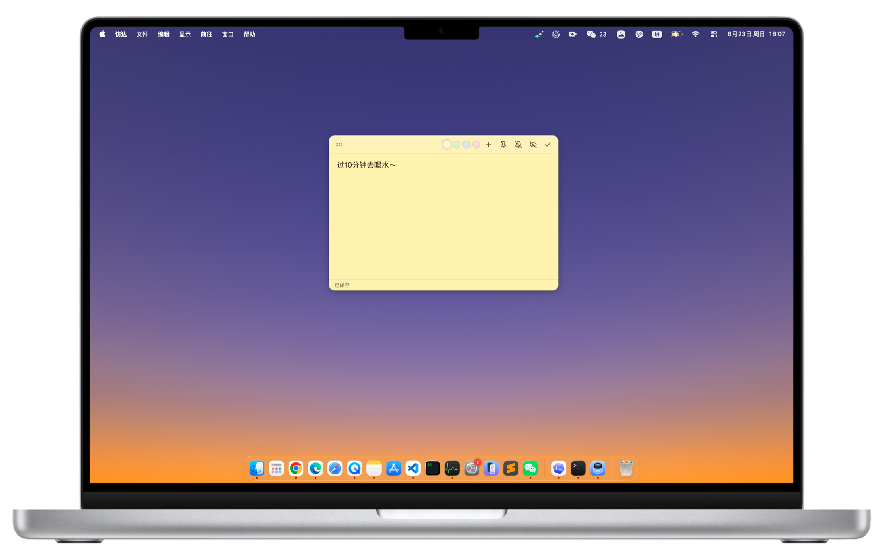This screenshot has height=558, width=884.
Task: Open the Wi-Fi menu
Action: pos(696,34)
